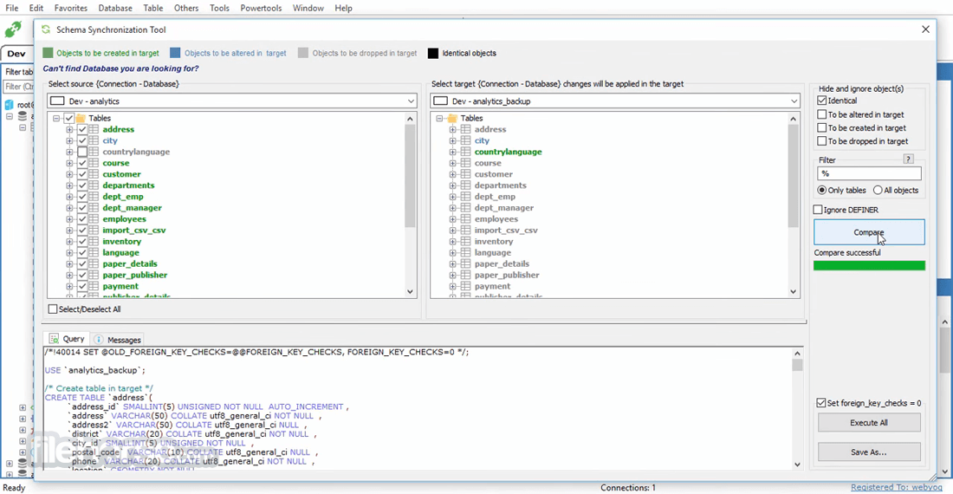953x494 pixels.
Task: Click the source Tables folder icon
Action: point(81,118)
